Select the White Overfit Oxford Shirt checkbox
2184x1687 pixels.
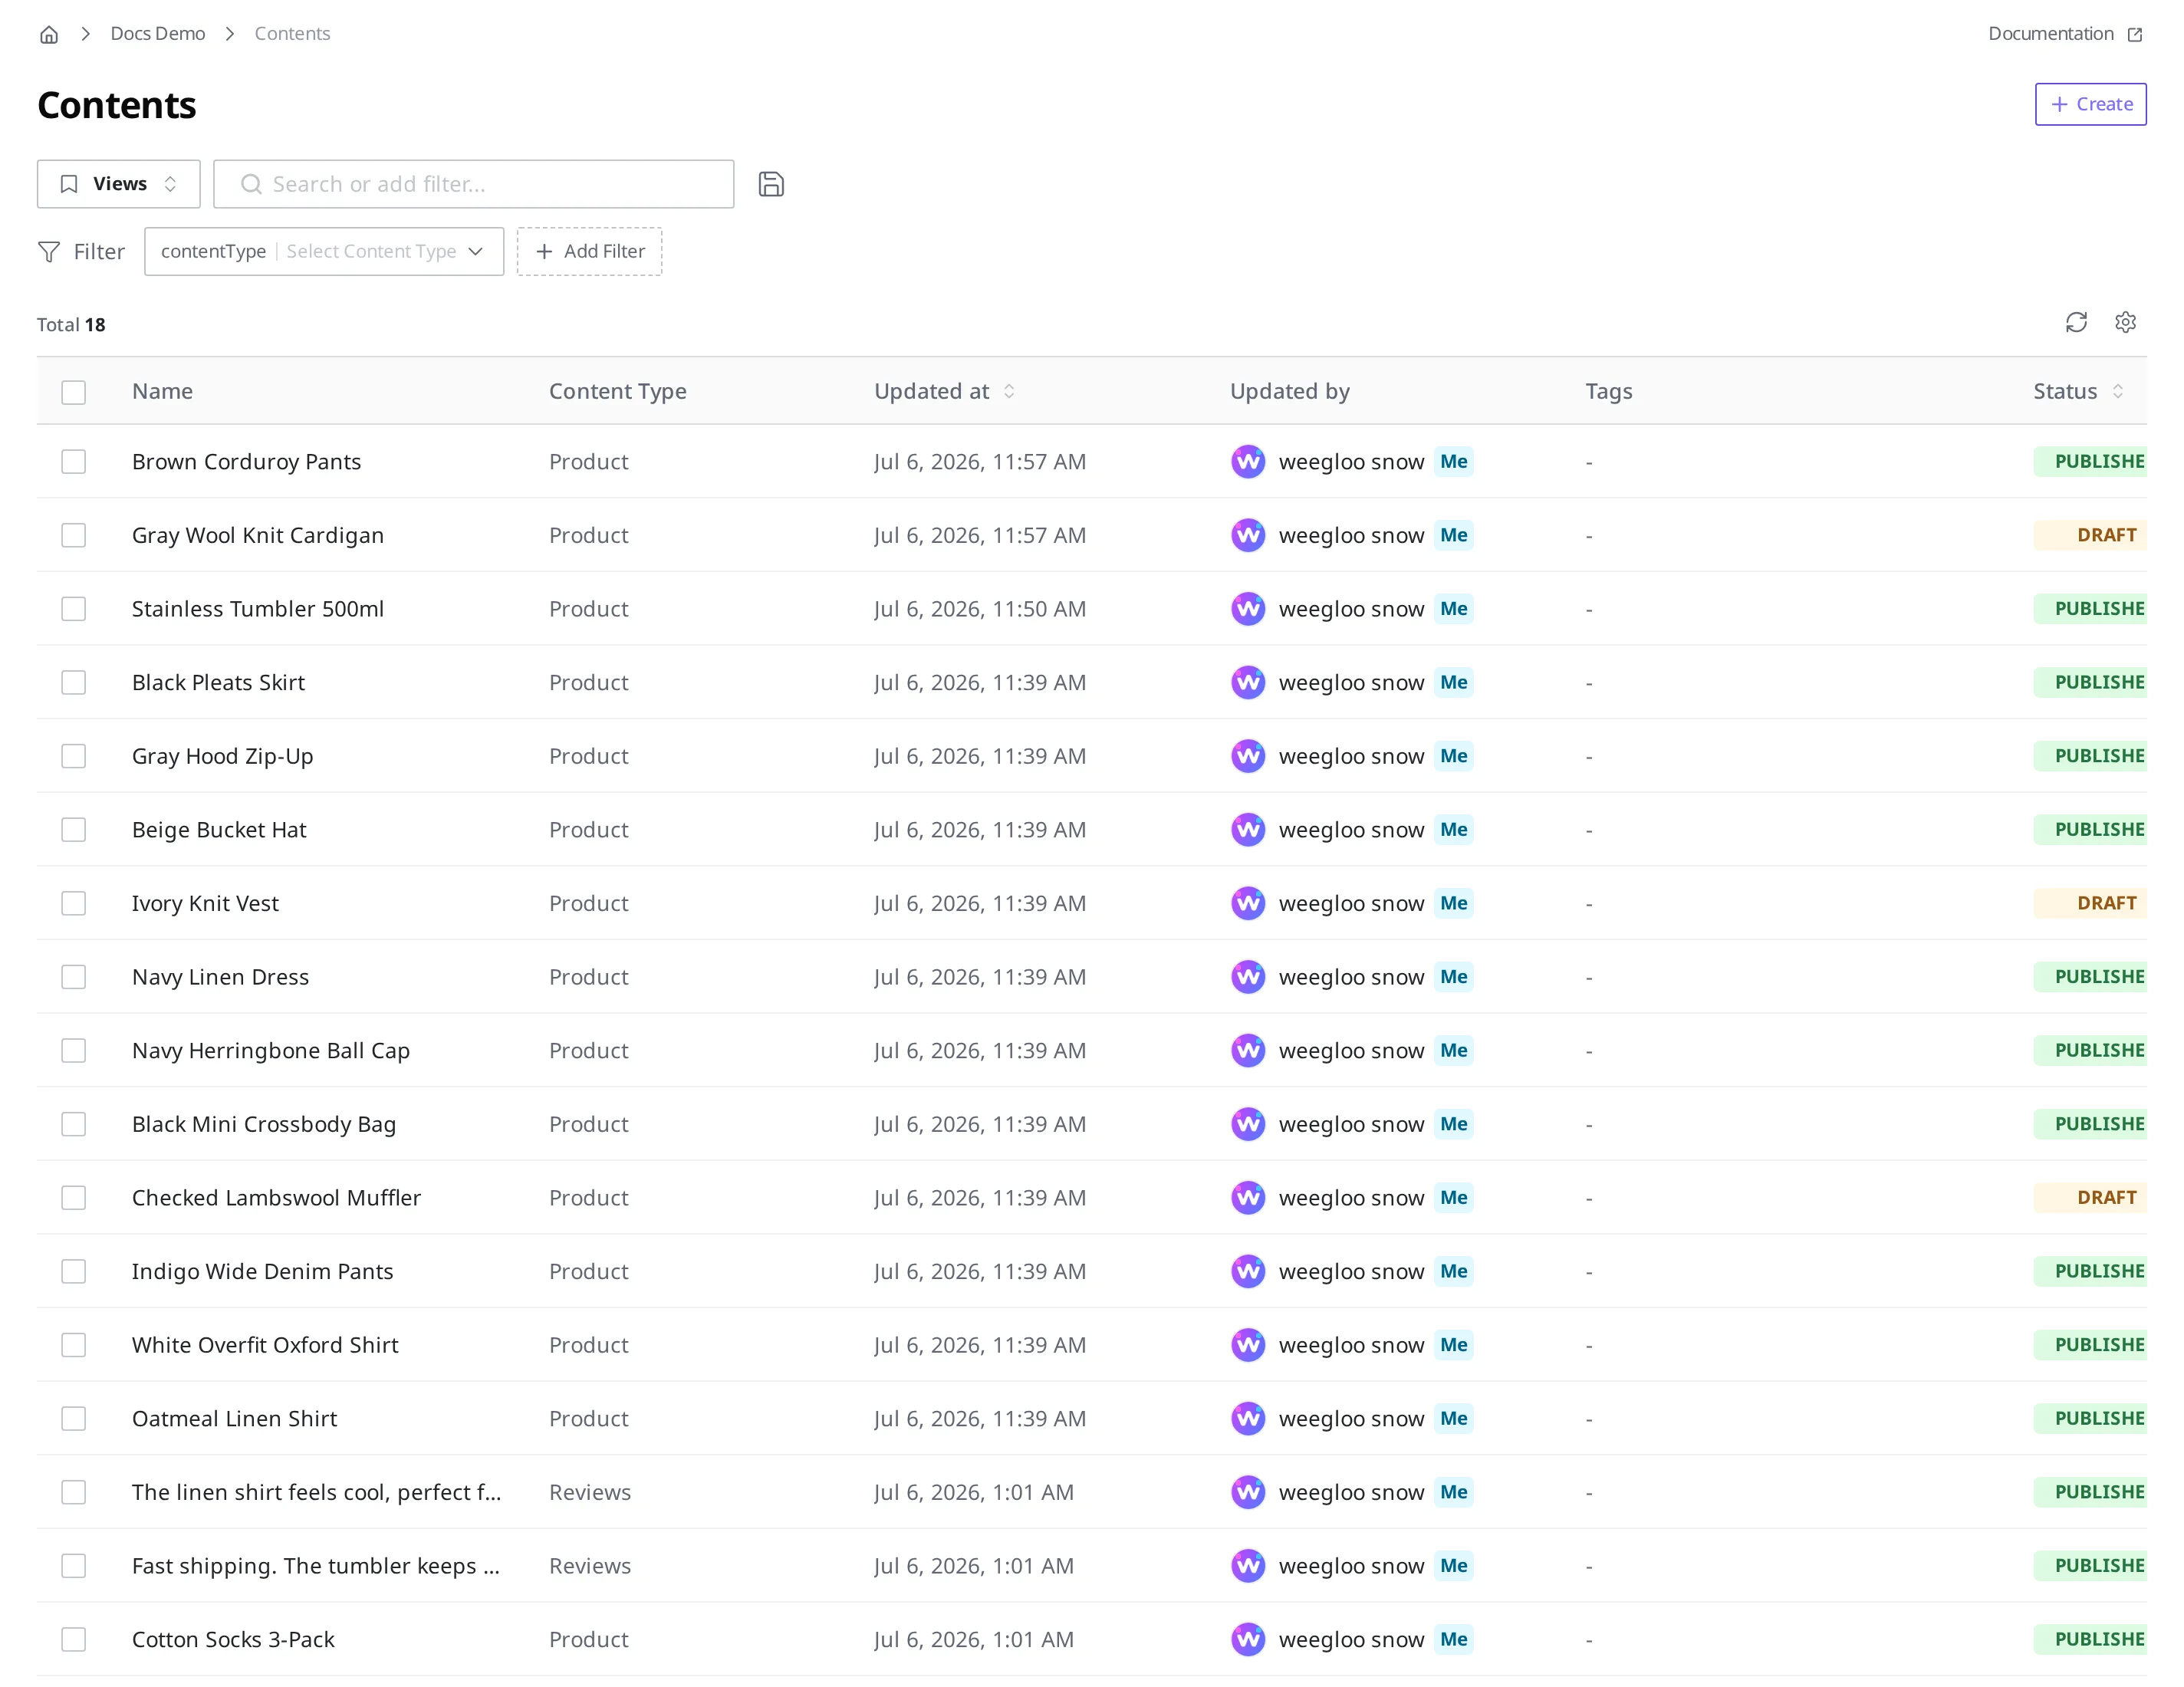[73, 1345]
